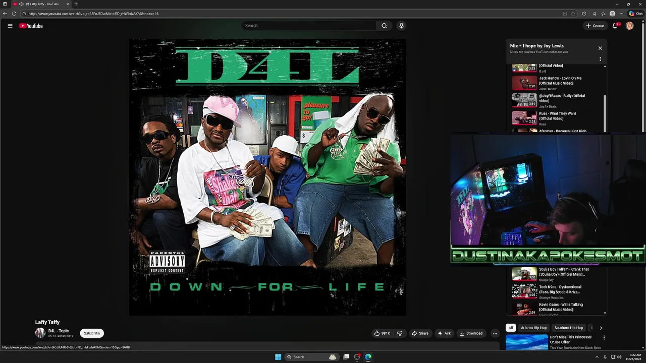Start voice search with microphone icon
The height and width of the screenshot is (363, 646).
(401, 26)
